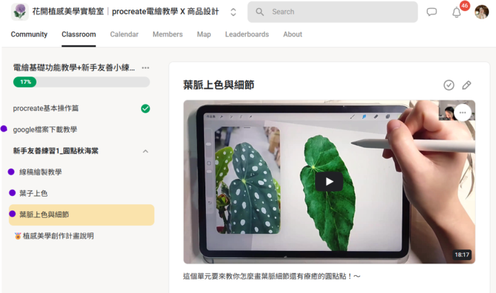
Task: Open video three-dot options button
Action: [x=462, y=112]
